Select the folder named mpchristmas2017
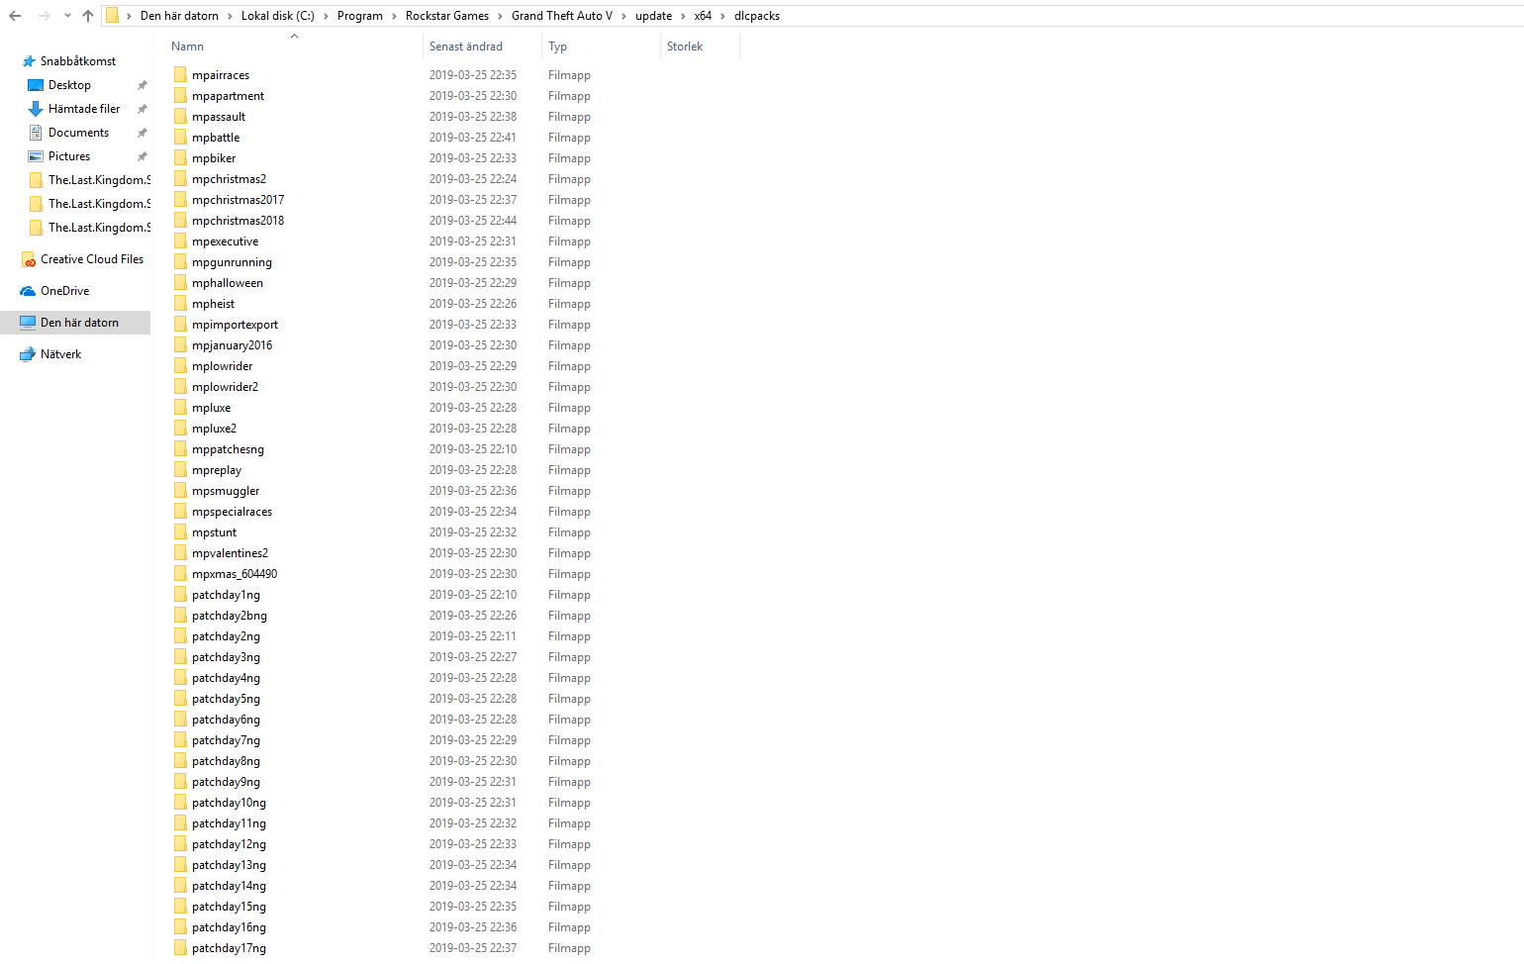Viewport: 1524px width, 964px height. [238, 200]
